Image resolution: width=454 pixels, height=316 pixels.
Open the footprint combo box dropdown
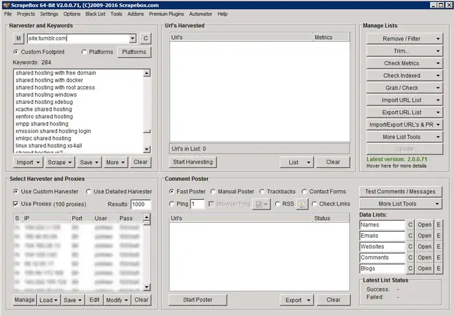tap(132, 38)
